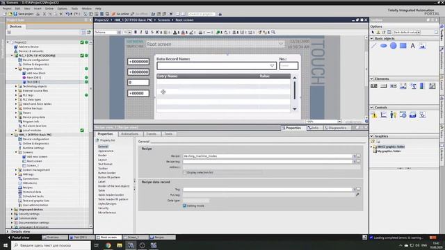The width and height of the screenshot is (445, 250).
Task: Open the Edit menu
Action: click(x=17, y=9)
